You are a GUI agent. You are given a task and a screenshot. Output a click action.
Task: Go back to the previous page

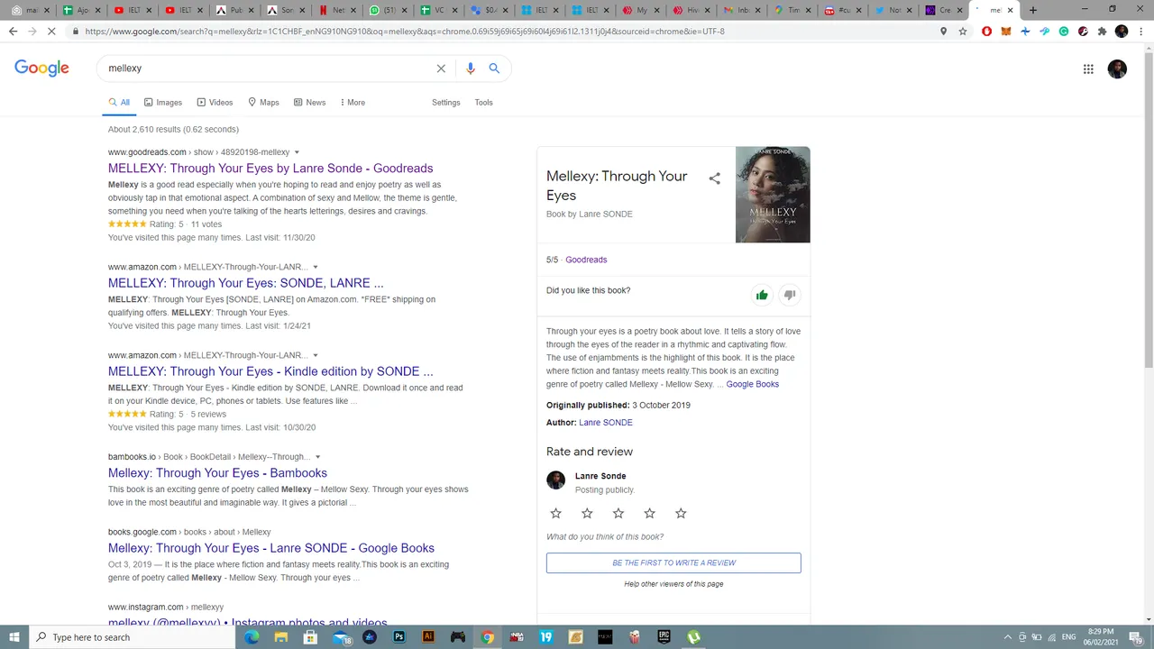tap(13, 31)
